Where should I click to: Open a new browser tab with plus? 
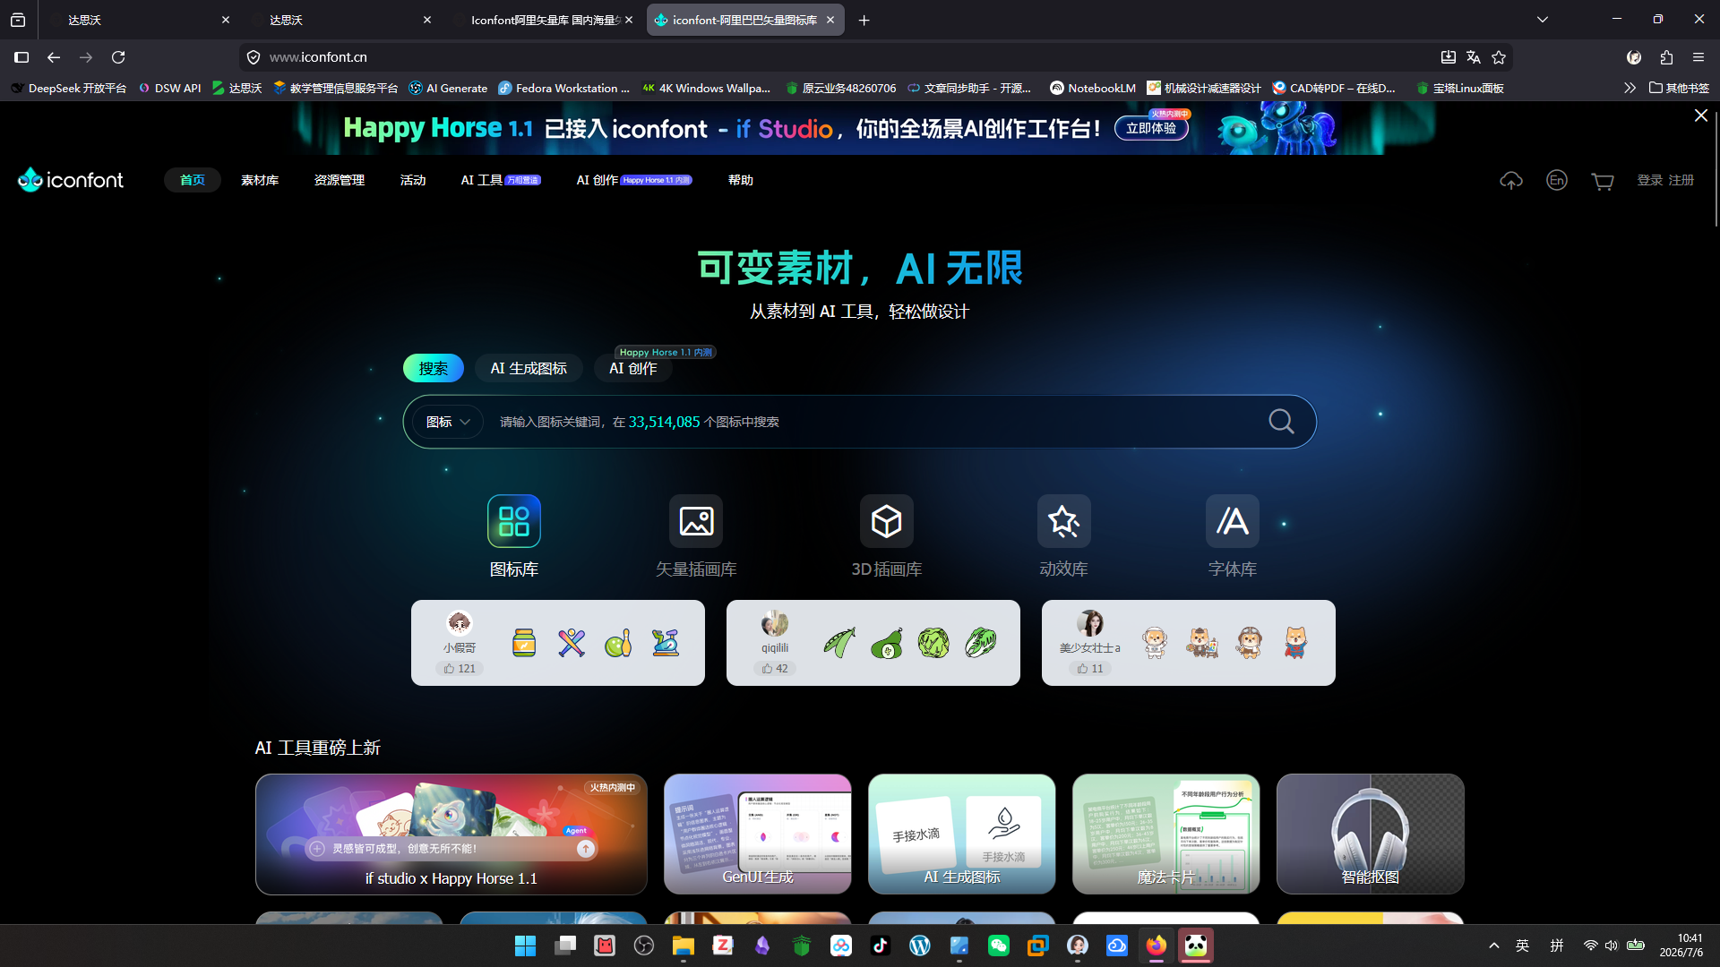(864, 20)
